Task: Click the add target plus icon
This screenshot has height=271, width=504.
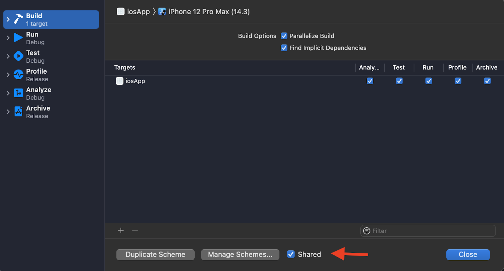Action: click(121, 230)
